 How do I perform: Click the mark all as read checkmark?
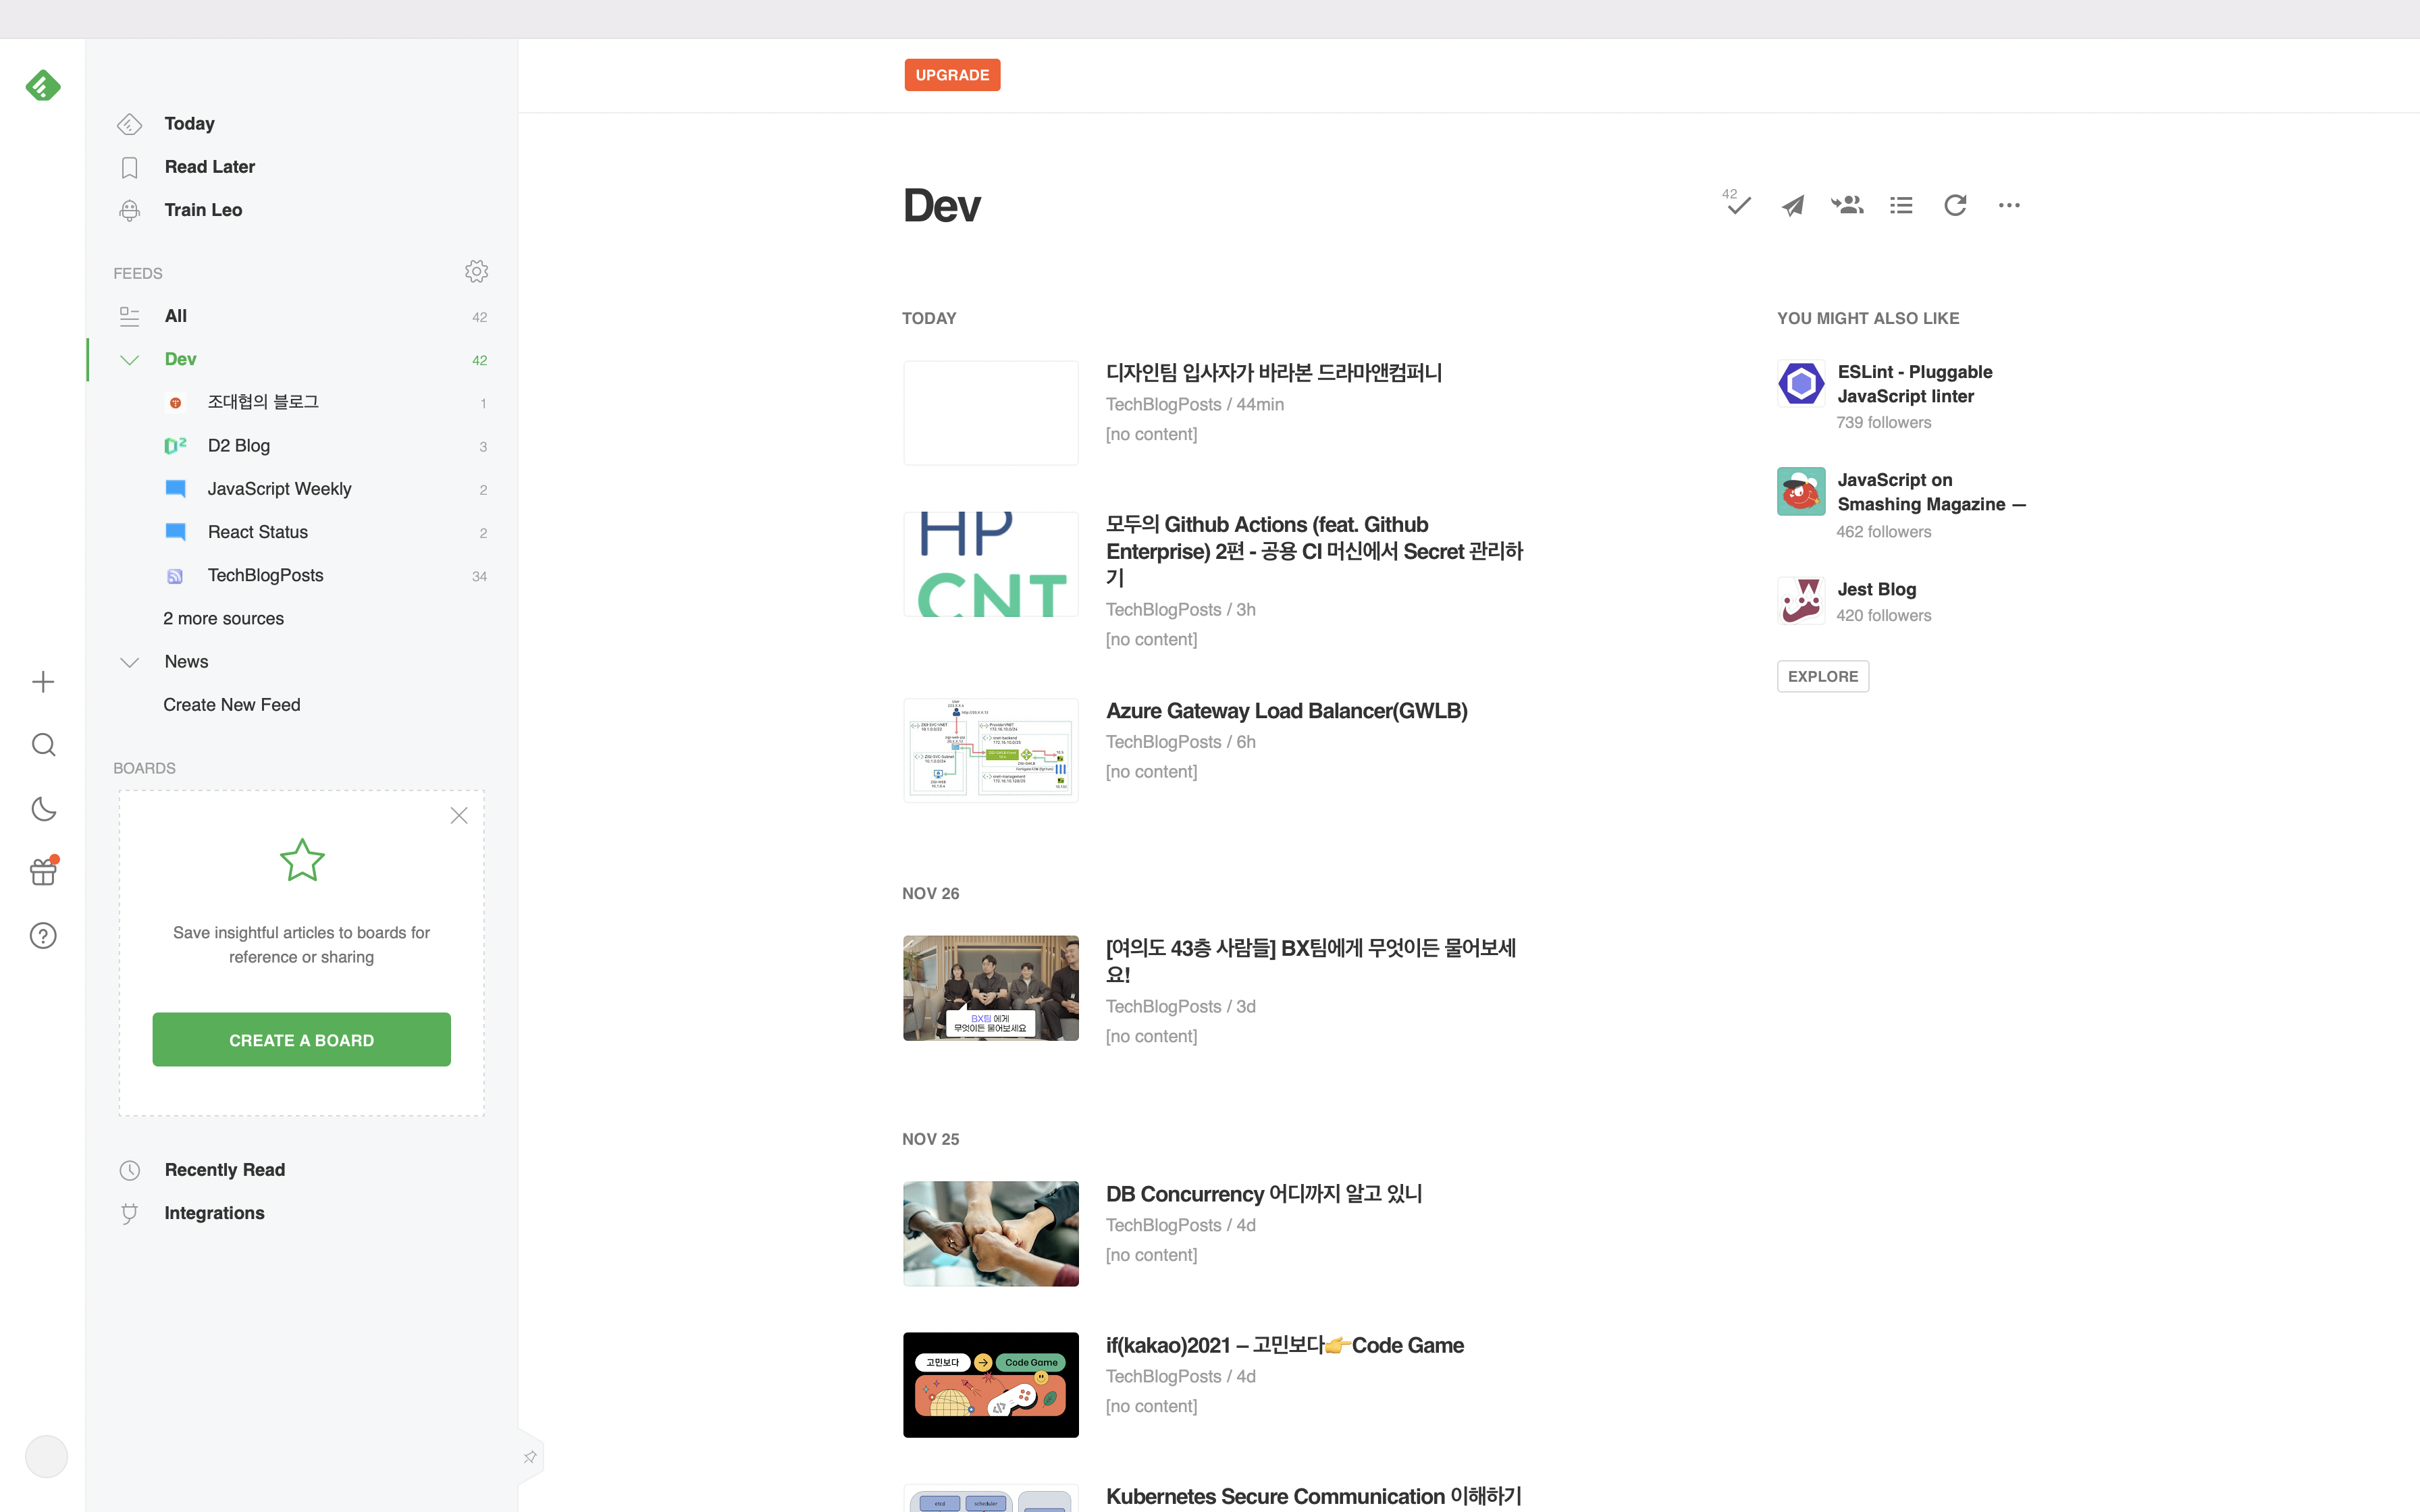tap(1738, 205)
